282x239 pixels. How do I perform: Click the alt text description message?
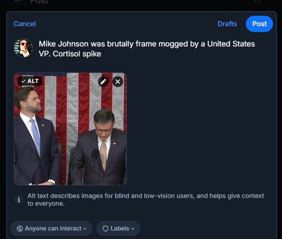(146, 200)
